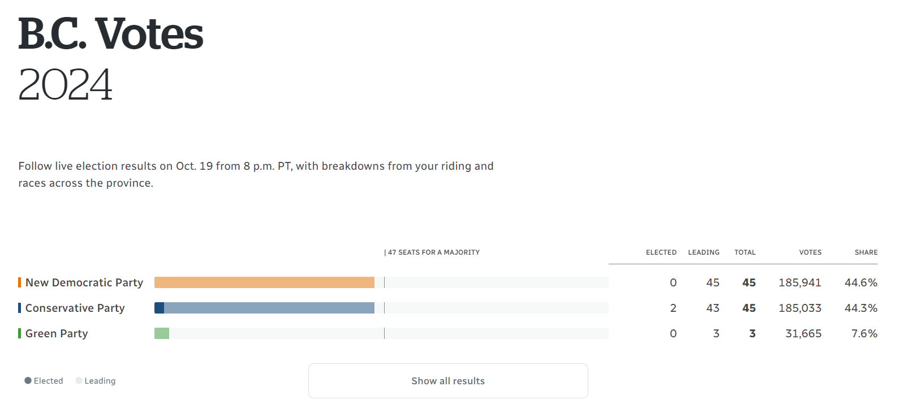Click the orange NDP seat bar
Screen dimensions: 900x412
[x=264, y=282]
